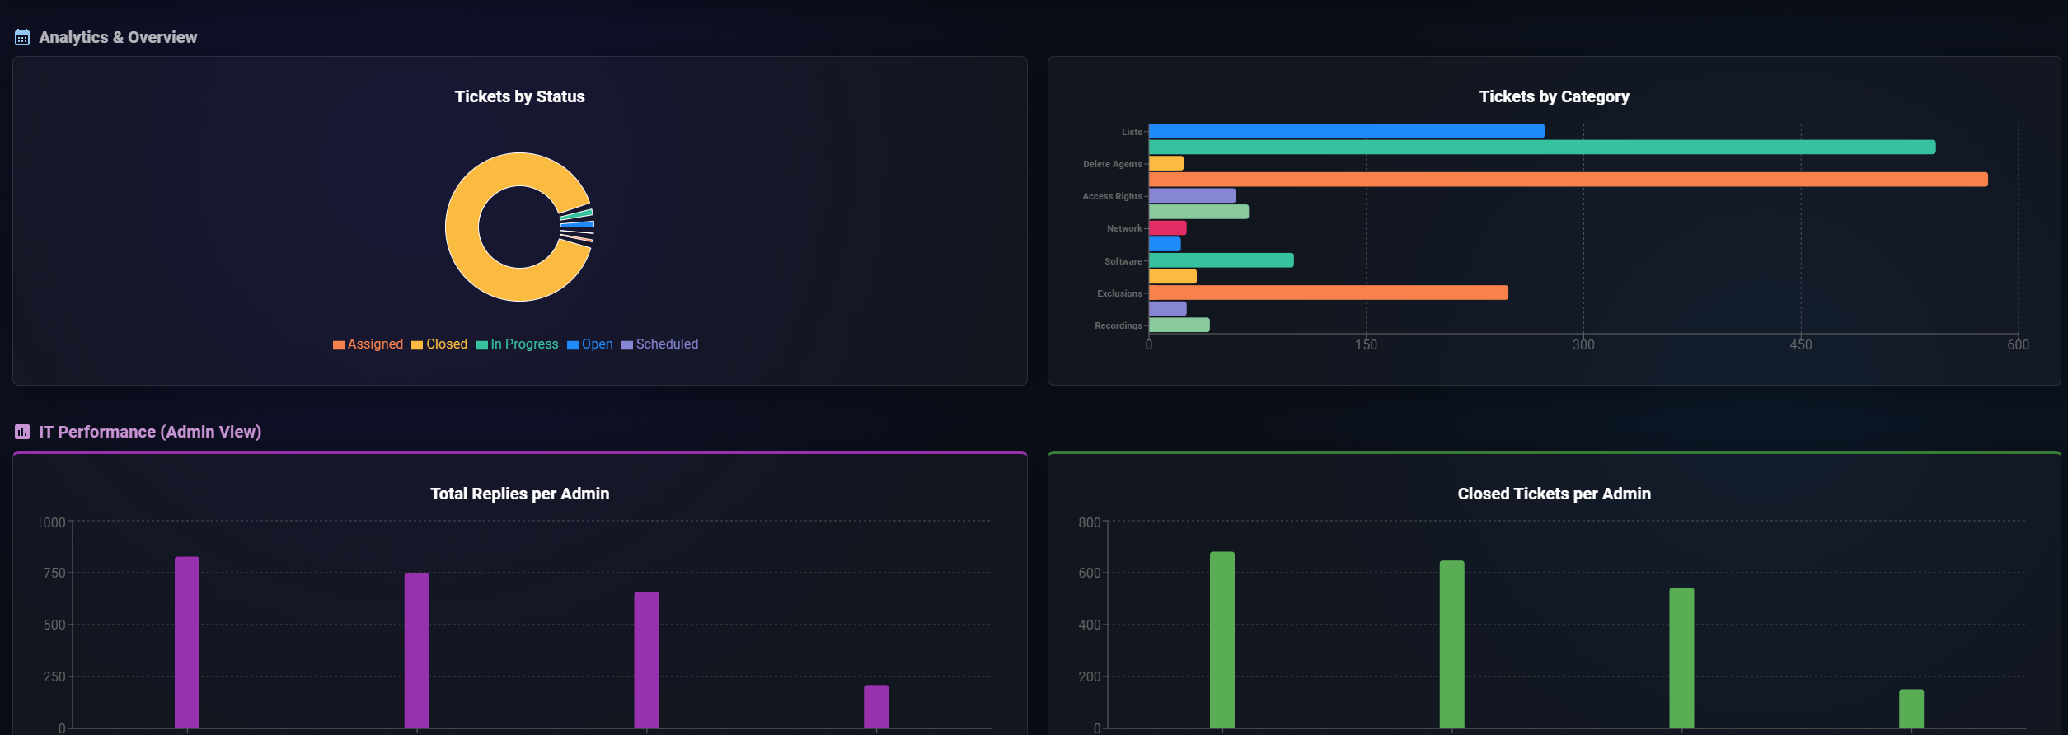Click the 750 tick on Total Replies axis
This screenshot has width=2068, height=735.
tap(54, 573)
